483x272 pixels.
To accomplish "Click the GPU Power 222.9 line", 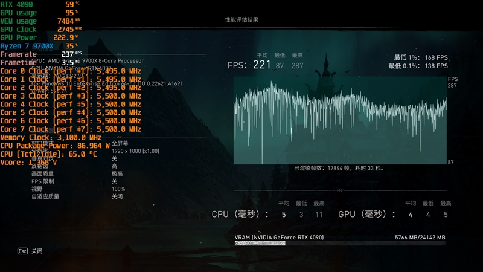I will coord(39,37).
